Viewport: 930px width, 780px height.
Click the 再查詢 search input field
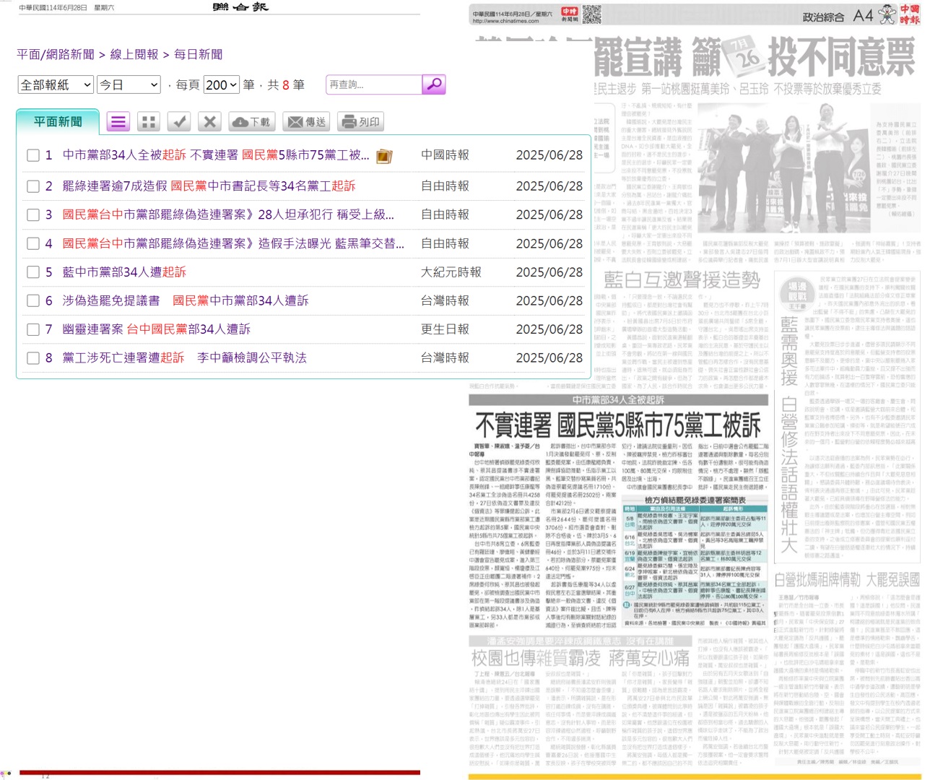373,84
